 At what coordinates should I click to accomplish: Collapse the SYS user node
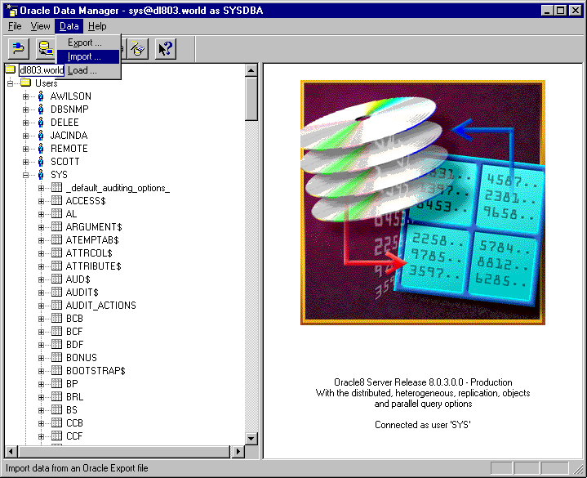coord(25,175)
